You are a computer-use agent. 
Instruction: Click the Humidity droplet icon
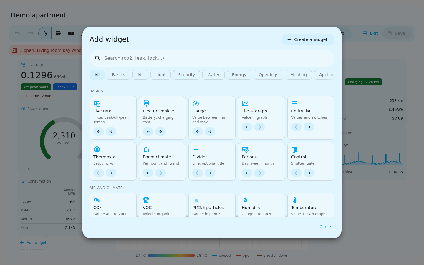click(x=245, y=200)
